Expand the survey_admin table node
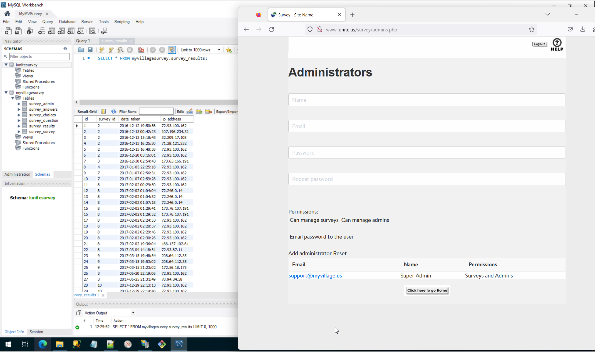This screenshot has width=595, height=352. (19, 104)
